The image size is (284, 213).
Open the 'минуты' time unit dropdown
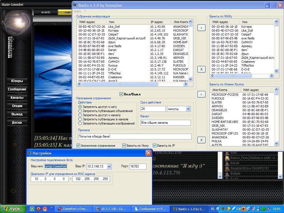(x=188, y=109)
